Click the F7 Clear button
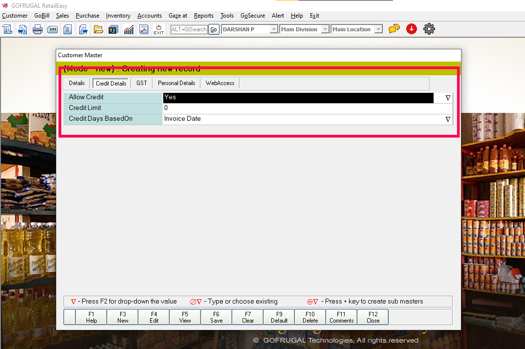This screenshot has height=349, width=525. [248, 317]
